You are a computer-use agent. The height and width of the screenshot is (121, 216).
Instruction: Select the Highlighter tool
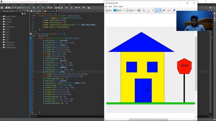point(164,10)
